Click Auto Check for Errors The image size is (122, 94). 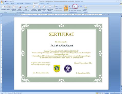(x=75, y=10)
